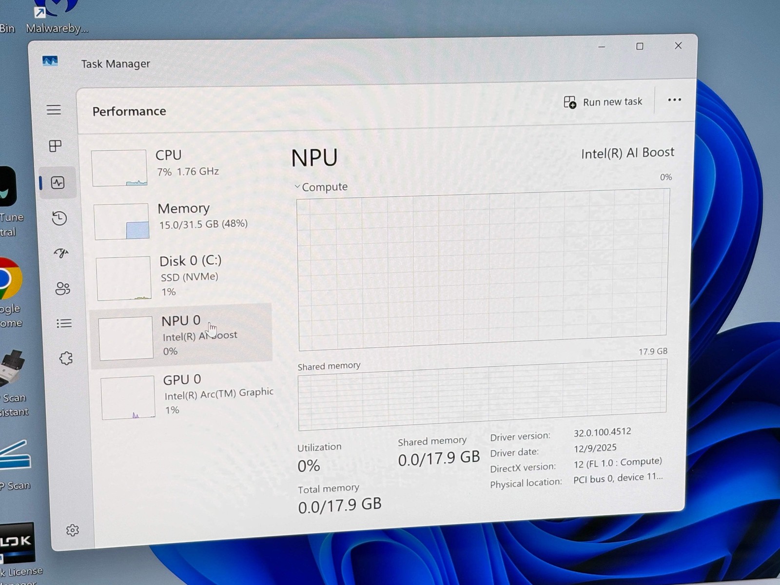Open Task Manager settings gear
The height and width of the screenshot is (585, 780).
tap(72, 530)
